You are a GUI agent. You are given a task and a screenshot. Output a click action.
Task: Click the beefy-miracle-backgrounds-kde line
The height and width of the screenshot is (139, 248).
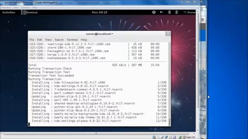point(99,114)
